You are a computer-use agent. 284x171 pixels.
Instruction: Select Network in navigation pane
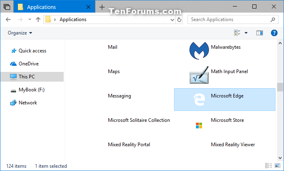coord(28,103)
